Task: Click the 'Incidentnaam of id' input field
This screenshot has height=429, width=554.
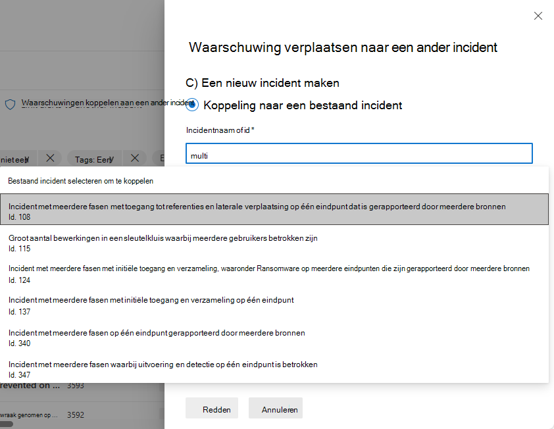Action: [x=359, y=153]
